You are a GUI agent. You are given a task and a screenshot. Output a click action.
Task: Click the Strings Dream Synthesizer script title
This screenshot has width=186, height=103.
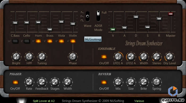pos(144,44)
